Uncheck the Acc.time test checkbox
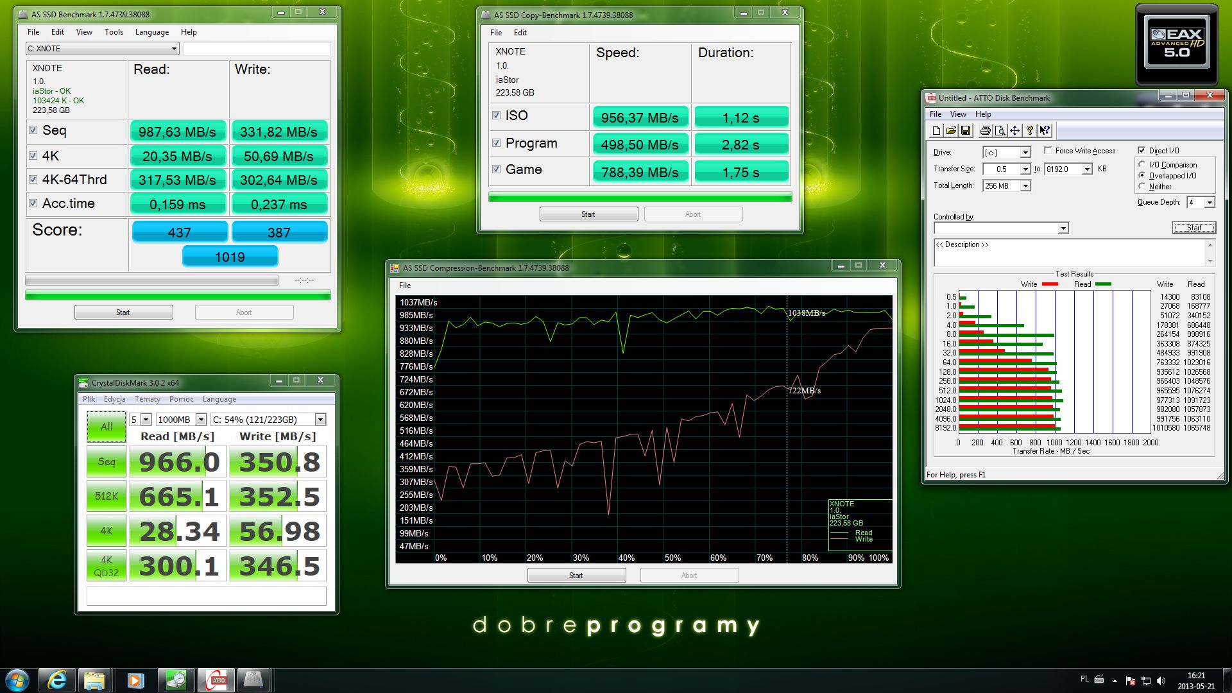 pos(33,203)
